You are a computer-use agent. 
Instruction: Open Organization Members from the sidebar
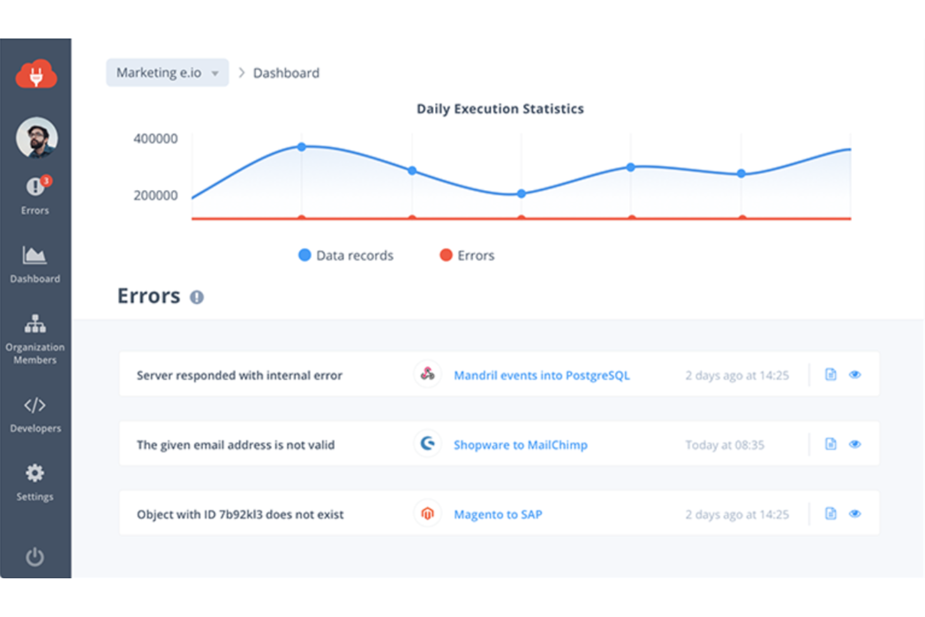pos(34,324)
